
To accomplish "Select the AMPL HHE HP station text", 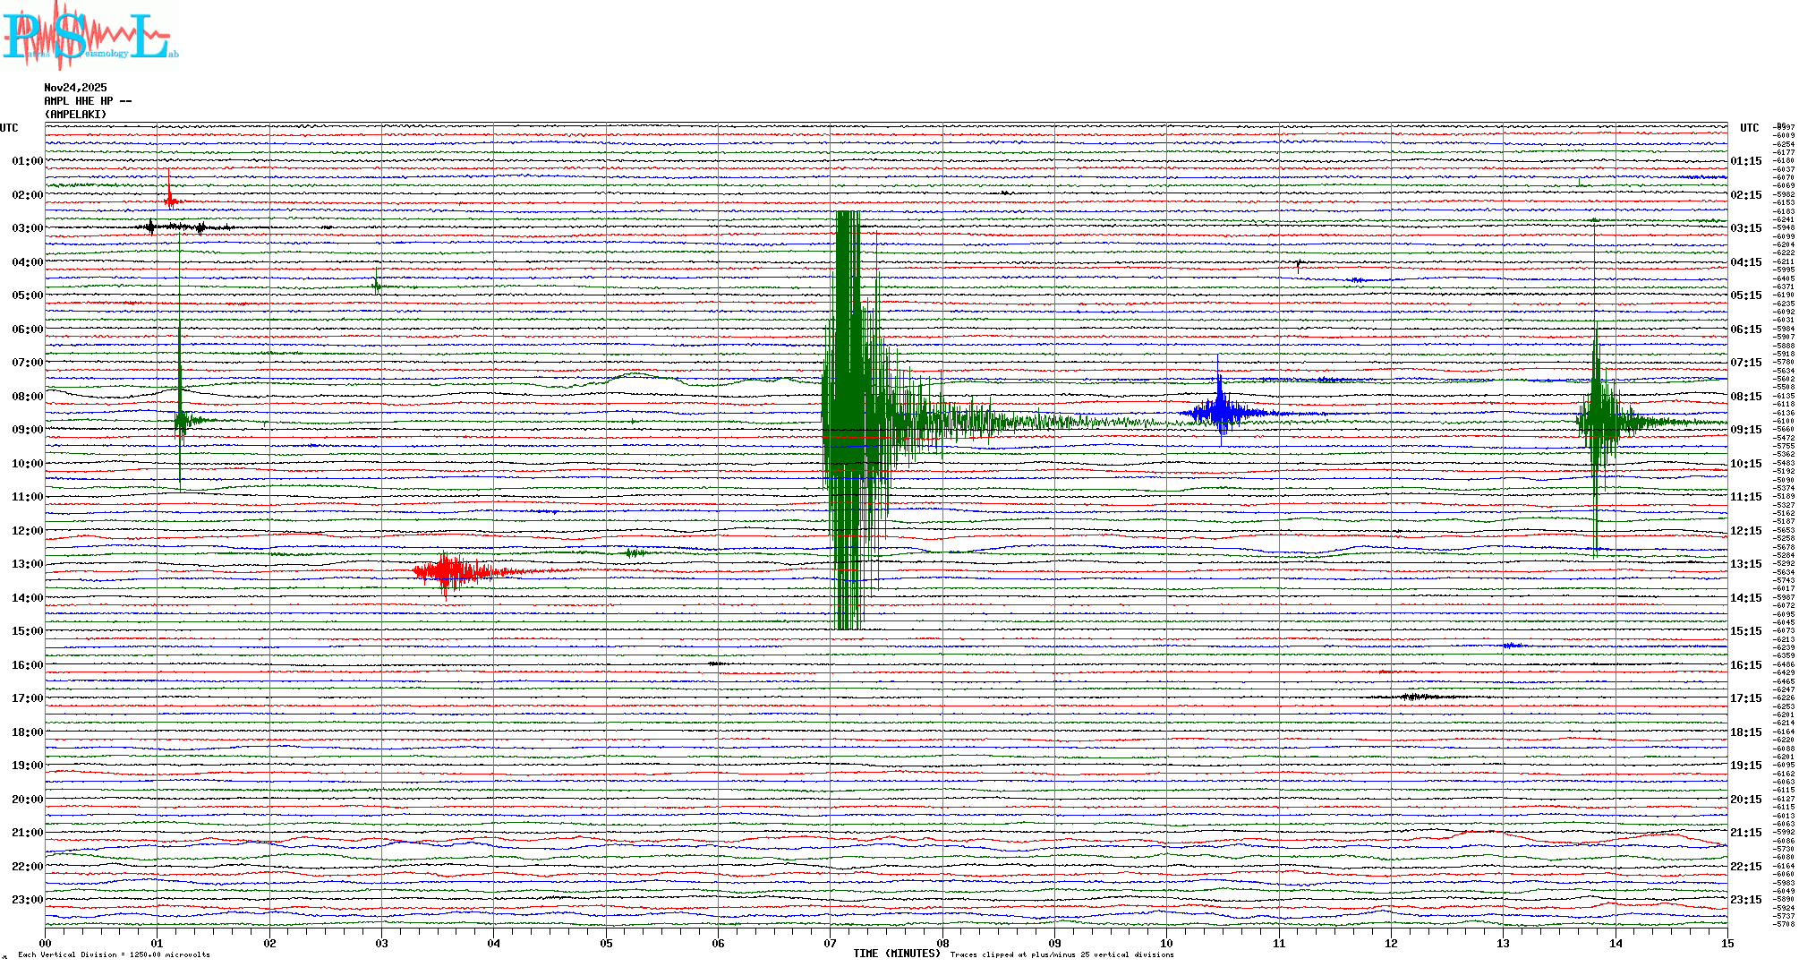I will click(x=87, y=101).
